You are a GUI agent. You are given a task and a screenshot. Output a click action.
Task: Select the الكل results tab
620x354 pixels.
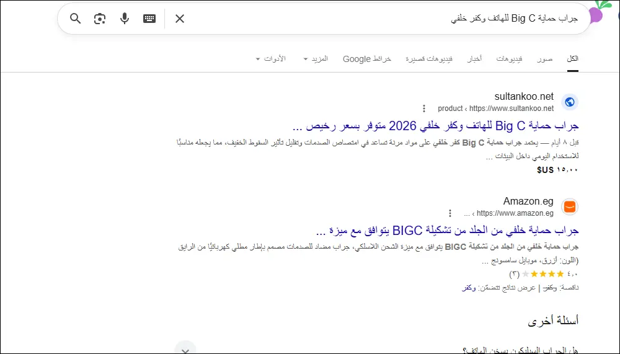coord(572,58)
